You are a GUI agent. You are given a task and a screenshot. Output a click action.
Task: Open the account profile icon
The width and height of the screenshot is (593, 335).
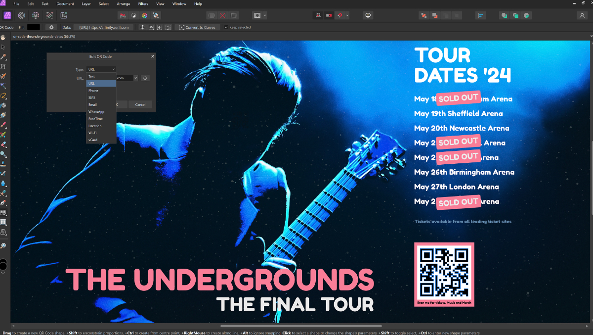(x=582, y=15)
